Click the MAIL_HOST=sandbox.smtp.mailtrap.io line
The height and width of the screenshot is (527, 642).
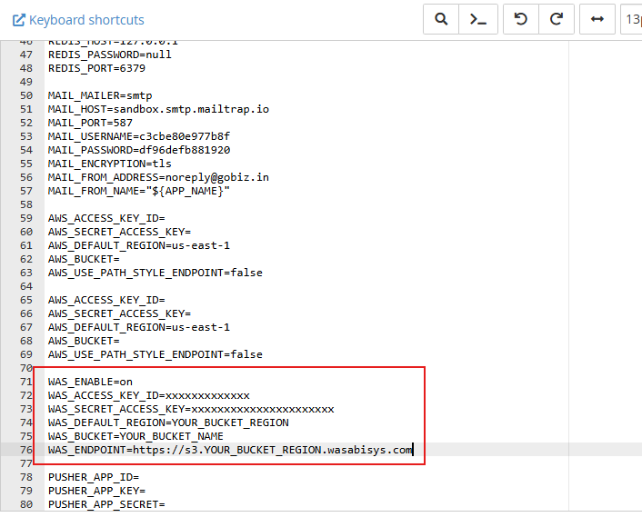[x=158, y=109]
